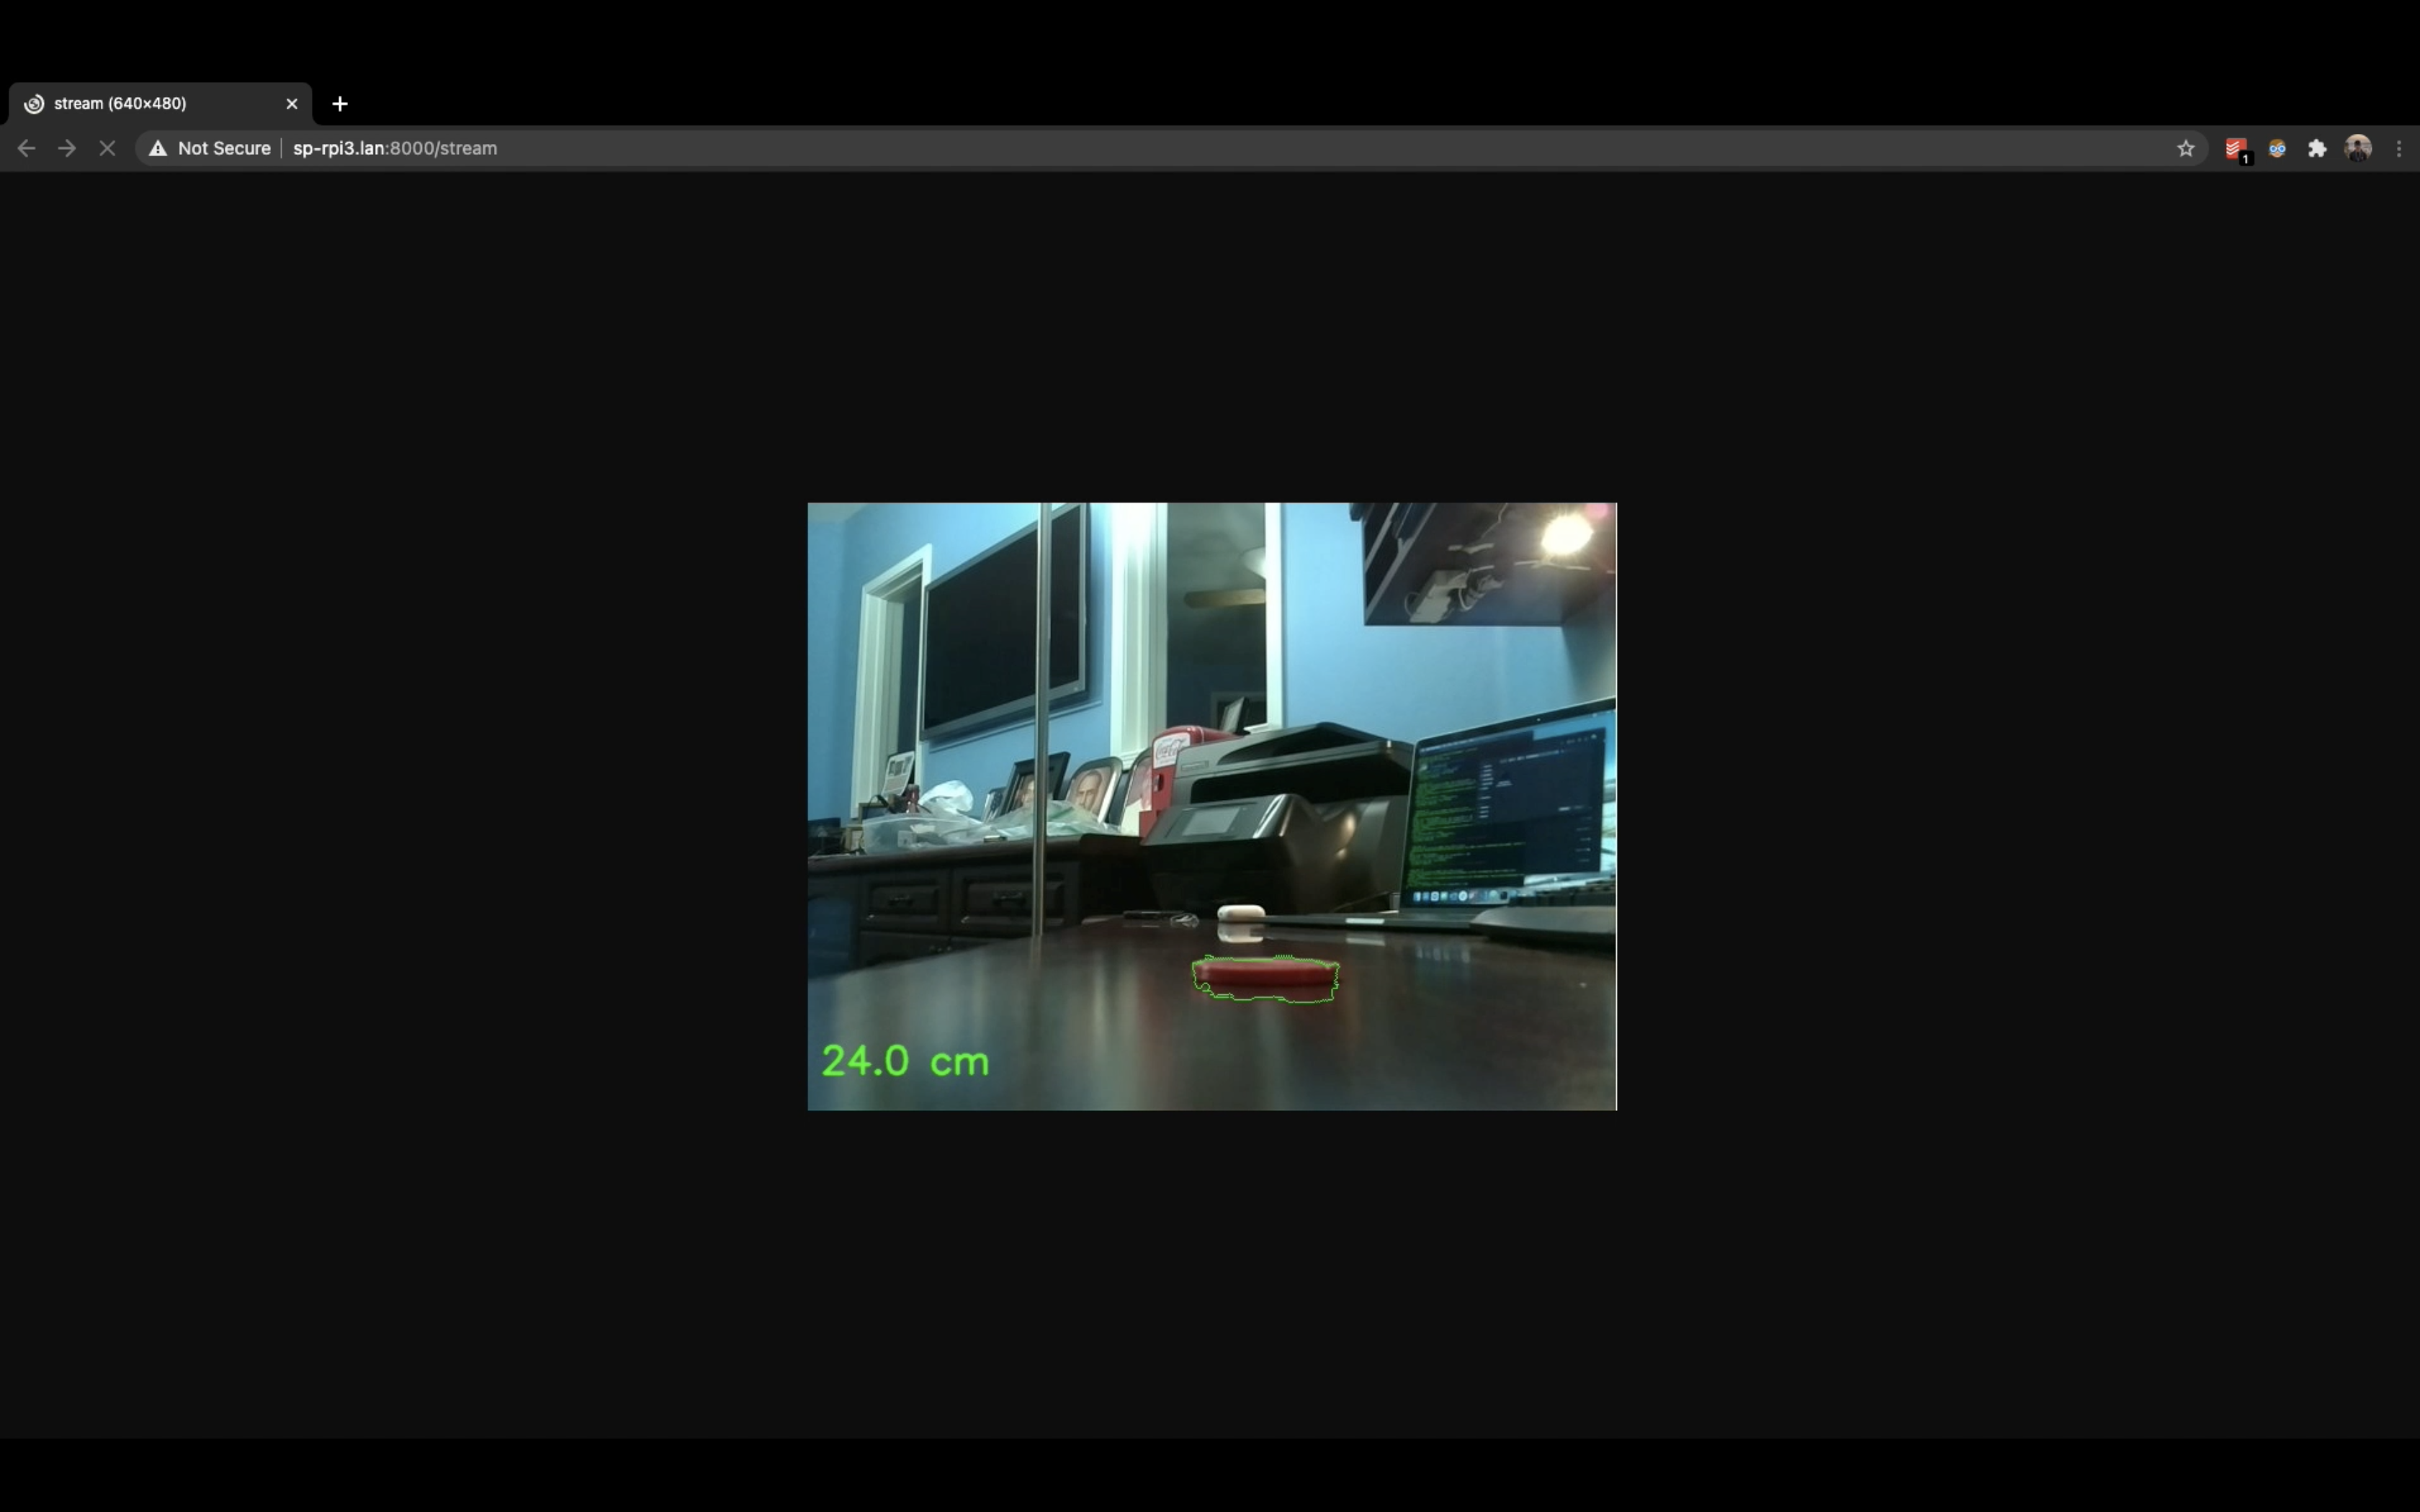Go back using the back arrow

pos(26,148)
